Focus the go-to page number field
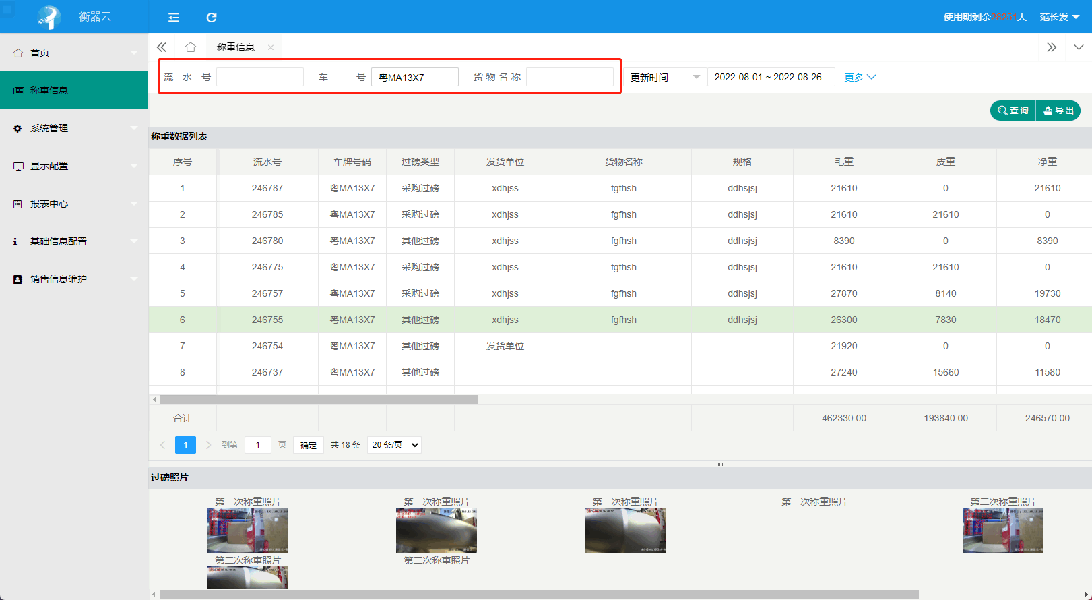 pyautogui.click(x=257, y=445)
